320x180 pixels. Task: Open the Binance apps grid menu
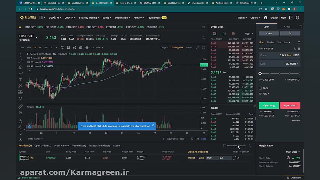click(41, 18)
